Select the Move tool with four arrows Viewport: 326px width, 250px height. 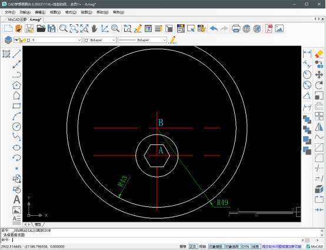(x=319, y=74)
